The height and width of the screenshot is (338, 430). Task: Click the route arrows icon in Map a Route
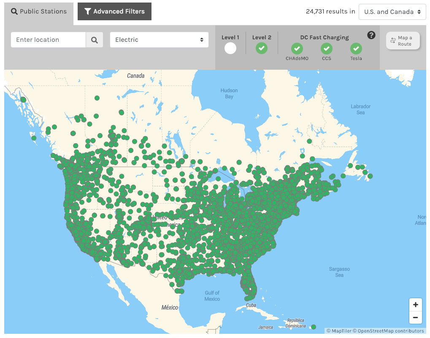click(x=393, y=41)
